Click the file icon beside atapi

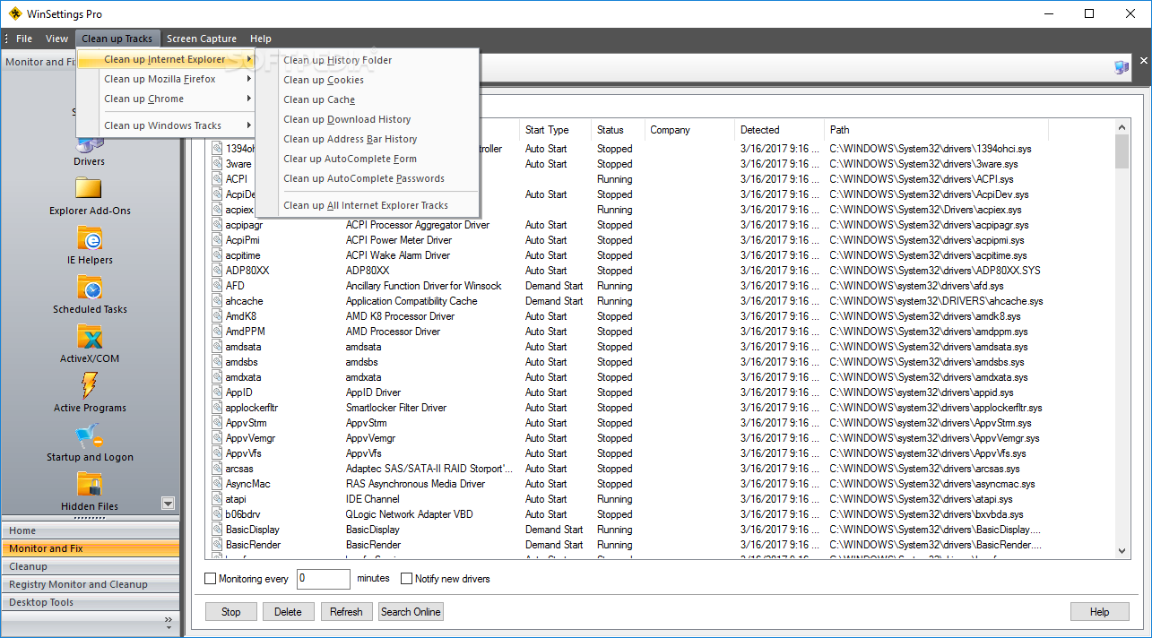point(217,499)
